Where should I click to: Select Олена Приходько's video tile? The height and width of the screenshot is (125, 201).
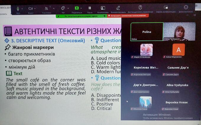179,32
